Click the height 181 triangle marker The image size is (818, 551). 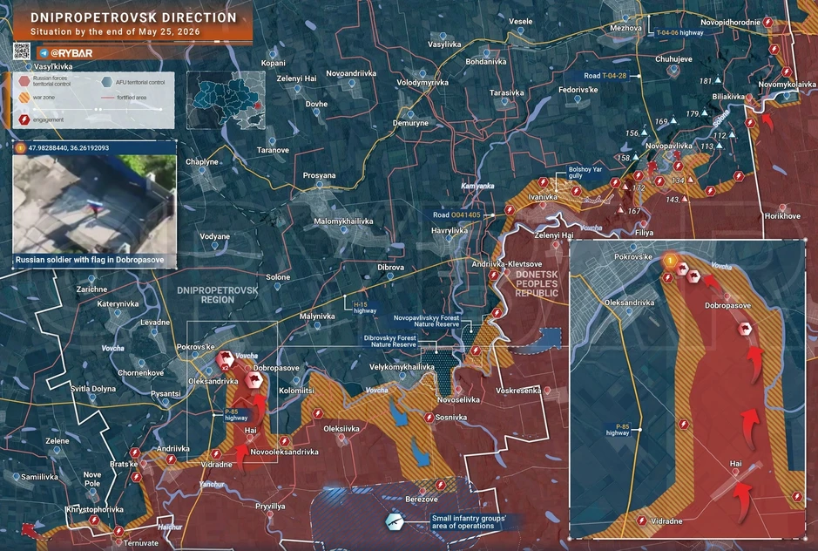click(718, 80)
